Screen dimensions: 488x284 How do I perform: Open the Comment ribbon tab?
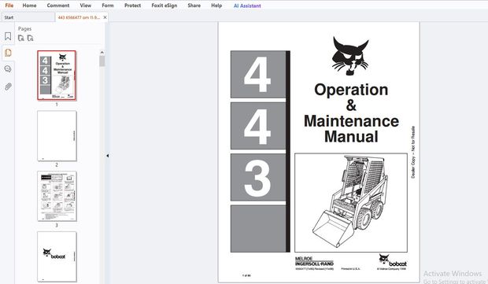pos(58,6)
